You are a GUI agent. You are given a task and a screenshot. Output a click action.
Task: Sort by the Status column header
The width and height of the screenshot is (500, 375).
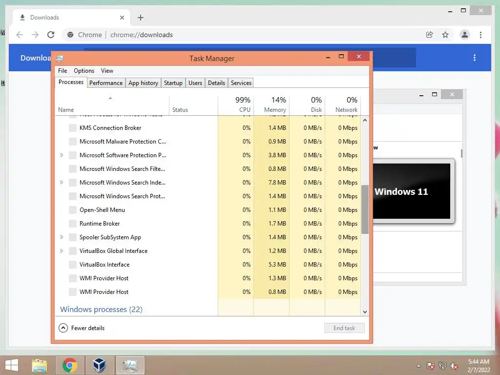pyautogui.click(x=193, y=105)
